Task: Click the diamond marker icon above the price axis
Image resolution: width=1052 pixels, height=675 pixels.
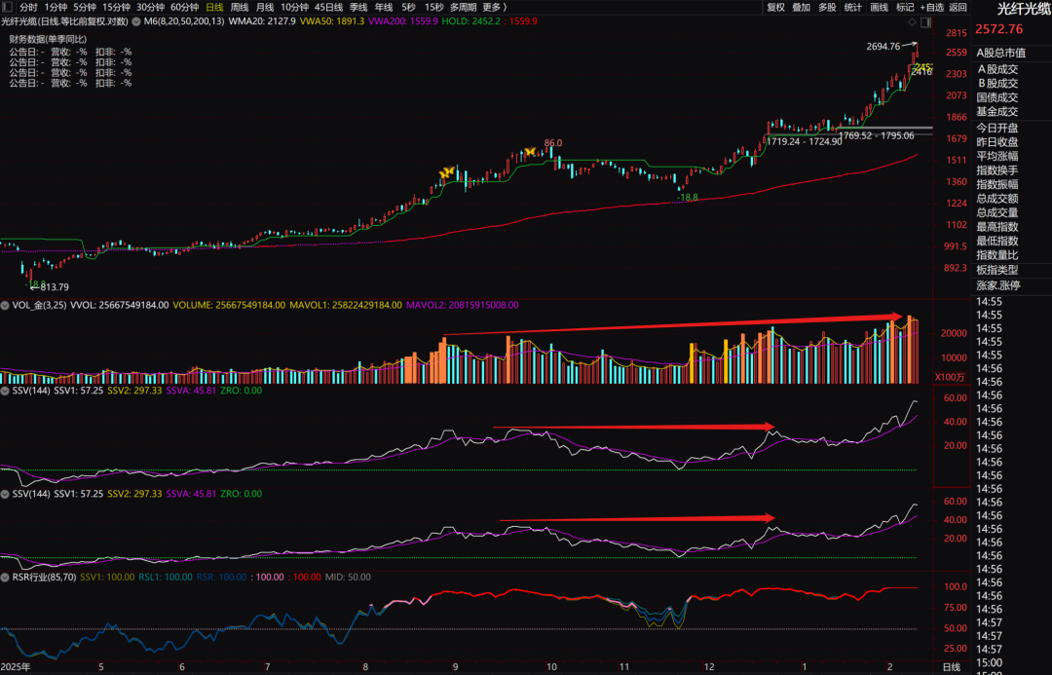Action: (912, 22)
